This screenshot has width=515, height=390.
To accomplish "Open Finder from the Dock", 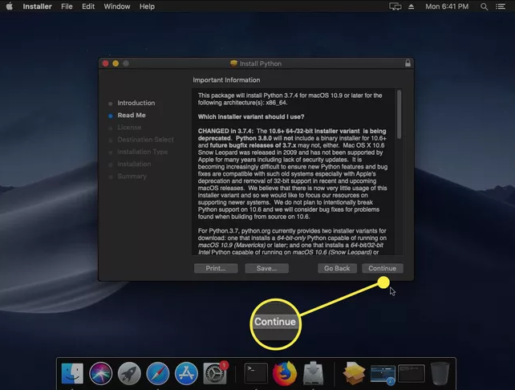I will click(x=72, y=373).
